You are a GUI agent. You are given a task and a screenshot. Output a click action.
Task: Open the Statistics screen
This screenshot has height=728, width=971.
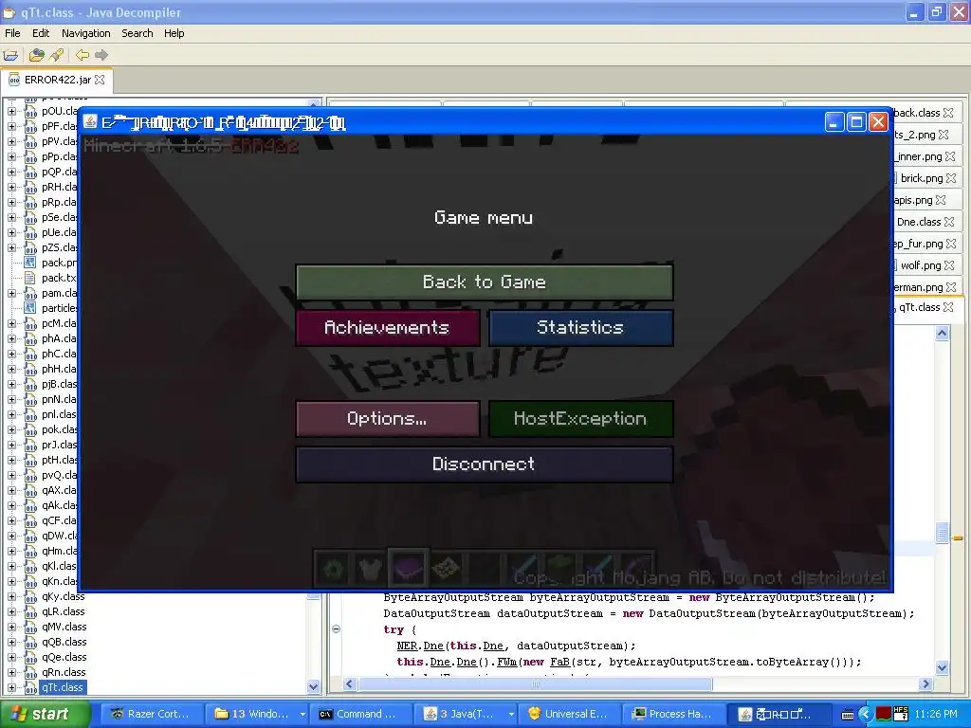pos(581,327)
